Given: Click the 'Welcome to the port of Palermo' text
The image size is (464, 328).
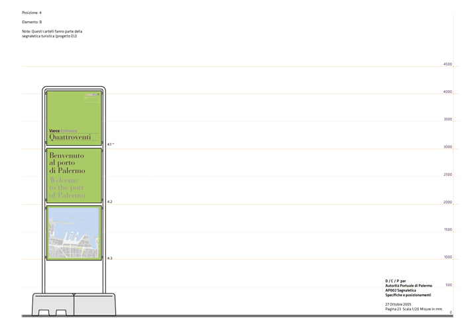Looking at the screenshot, I should (67, 188).
